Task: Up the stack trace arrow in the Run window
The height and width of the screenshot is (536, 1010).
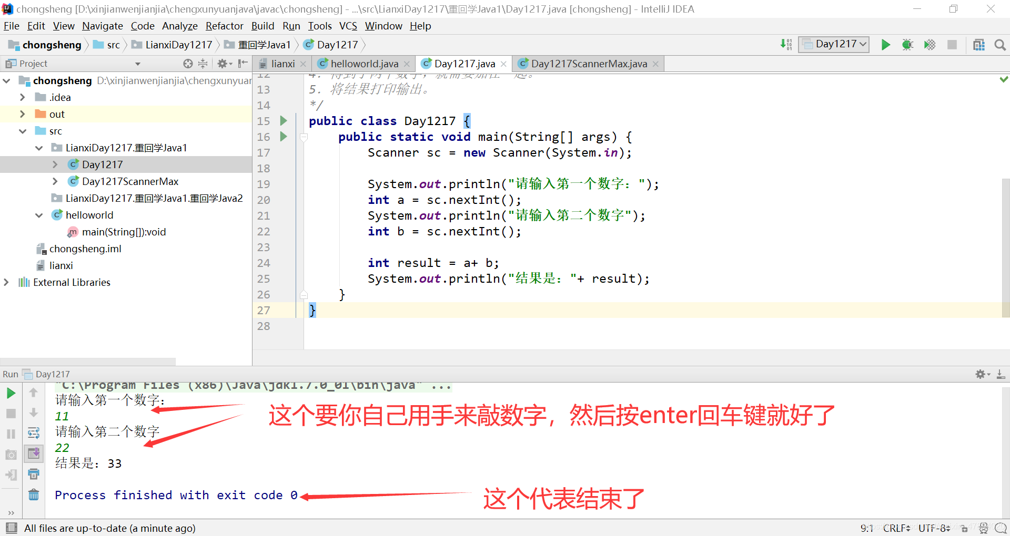Action: coord(33,393)
